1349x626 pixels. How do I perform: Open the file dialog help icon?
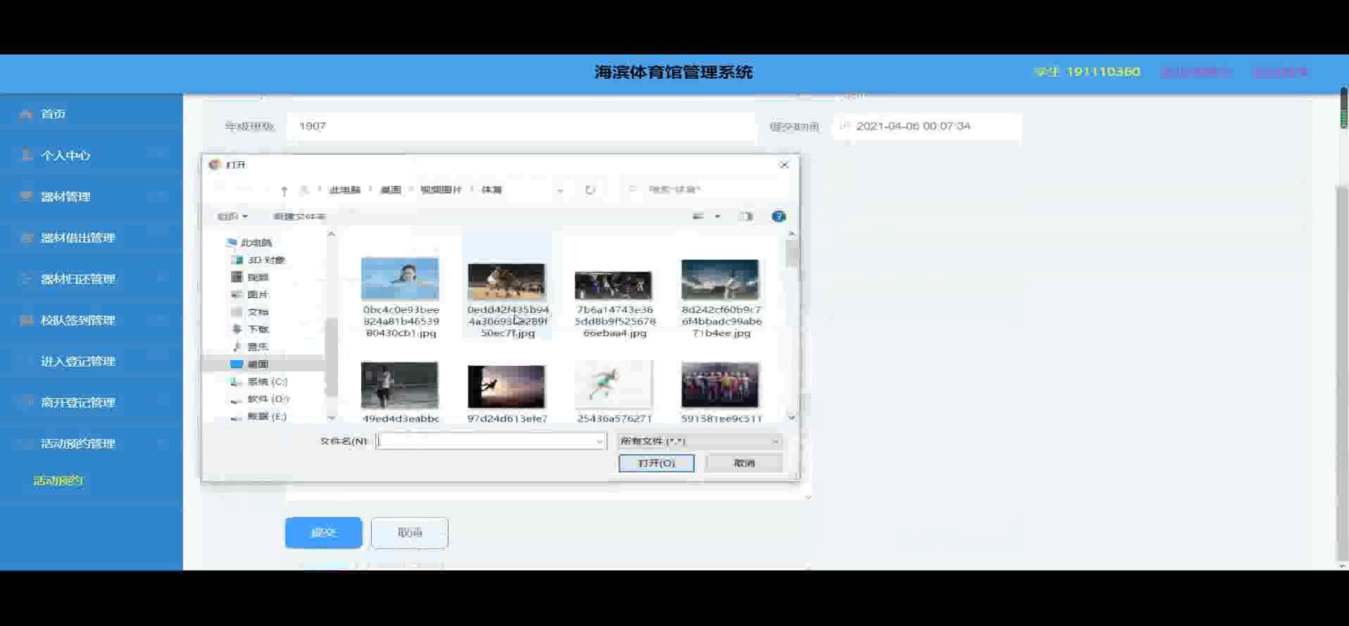pyautogui.click(x=778, y=217)
